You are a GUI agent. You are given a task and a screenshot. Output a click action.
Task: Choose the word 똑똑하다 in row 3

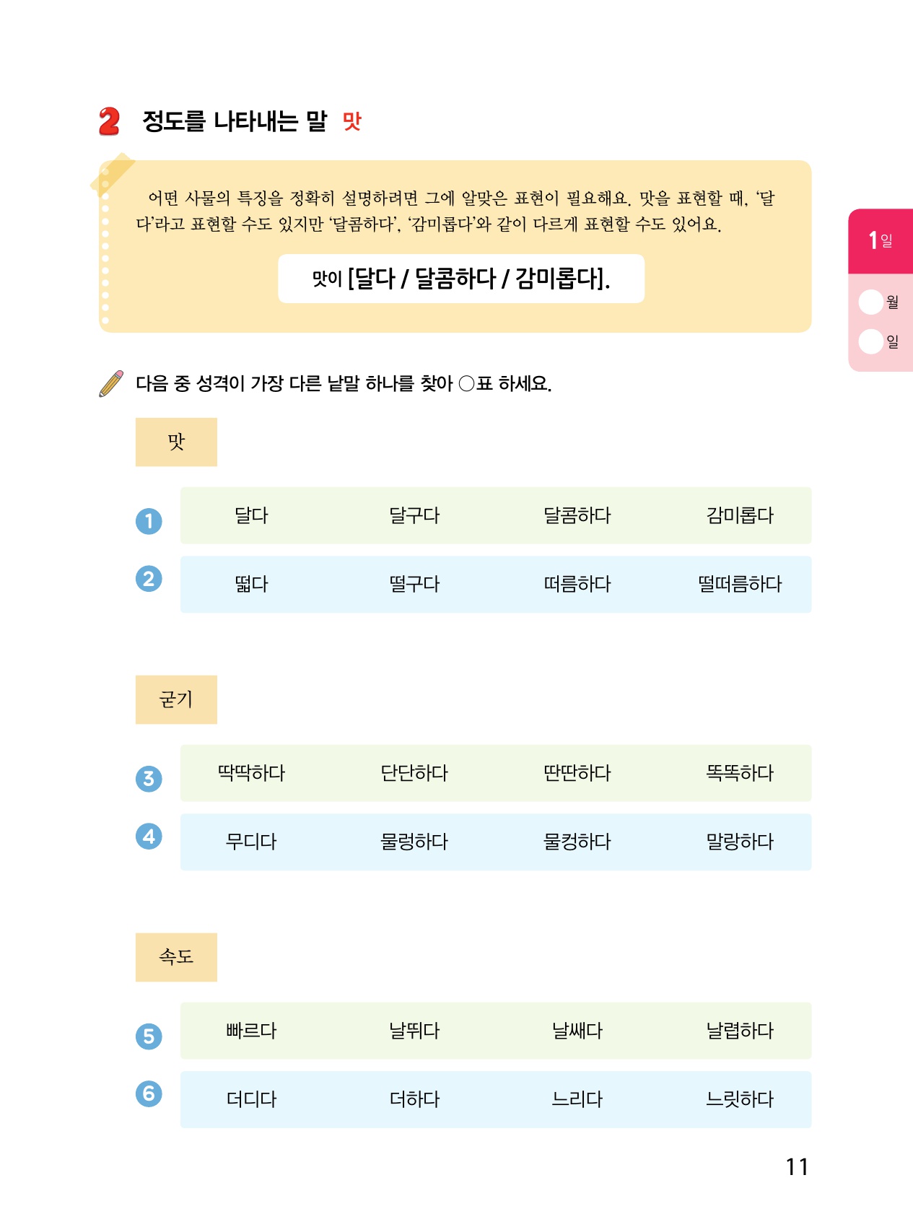tap(740, 773)
